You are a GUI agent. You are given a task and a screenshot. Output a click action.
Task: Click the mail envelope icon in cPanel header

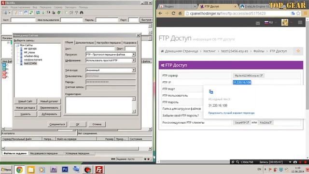tap(258, 23)
